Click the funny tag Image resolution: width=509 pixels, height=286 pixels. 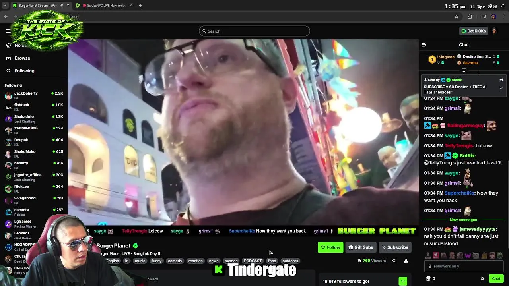tap(156, 261)
